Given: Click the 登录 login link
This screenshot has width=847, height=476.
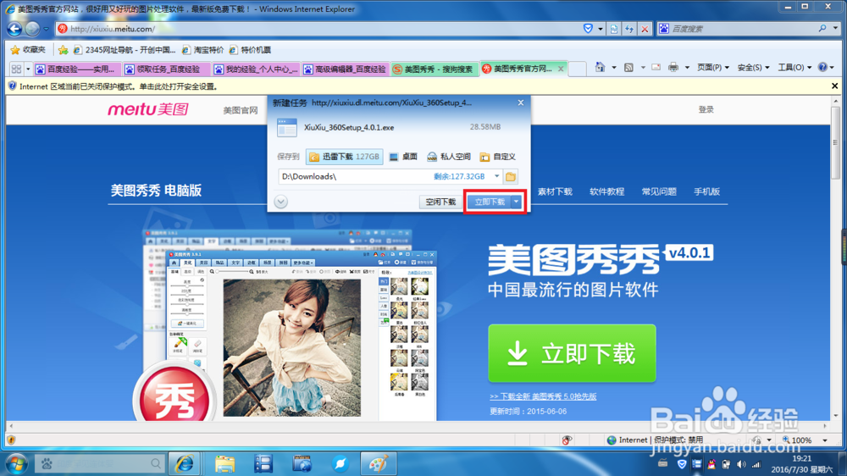Looking at the screenshot, I should [706, 109].
